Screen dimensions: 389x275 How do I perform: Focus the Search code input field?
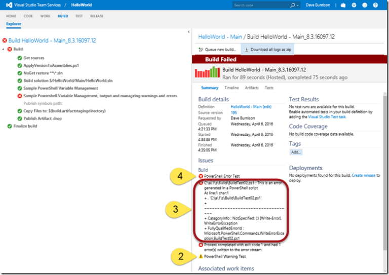[261, 5]
